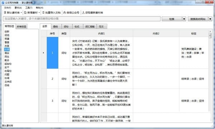Select the 范文 content tab
This screenshot has width=215, height=129.
(102, 27)
